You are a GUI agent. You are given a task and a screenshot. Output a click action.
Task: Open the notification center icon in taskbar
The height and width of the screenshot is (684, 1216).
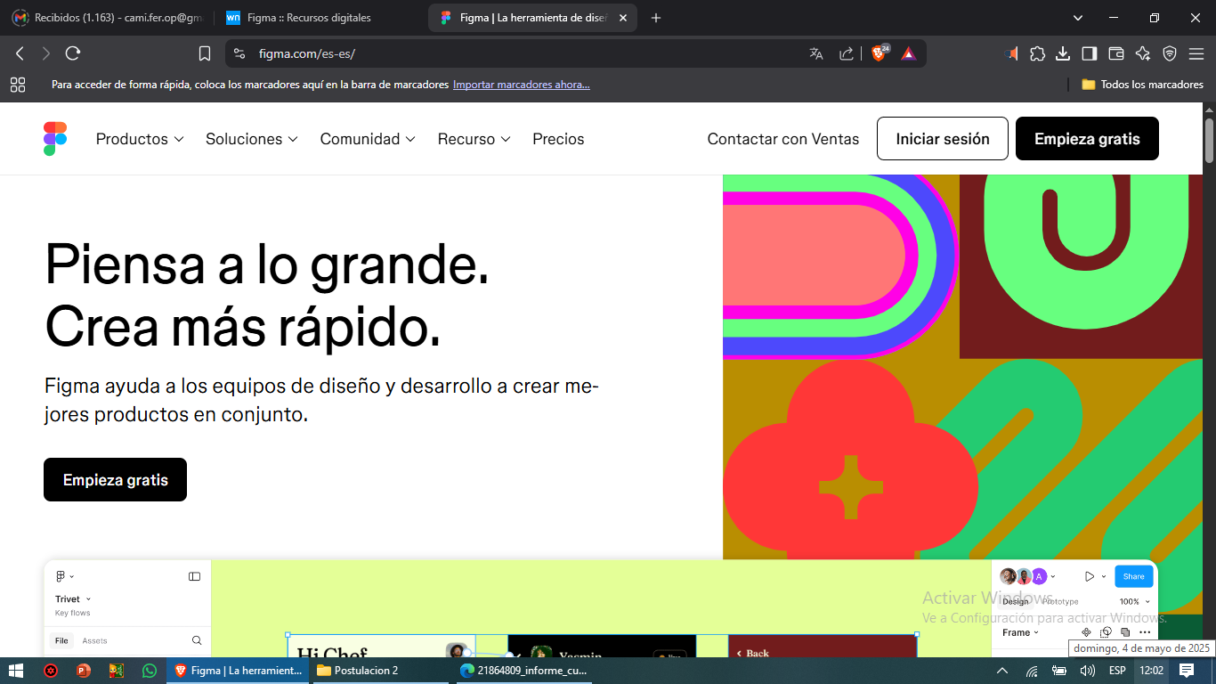click(x=1187, y=671)
